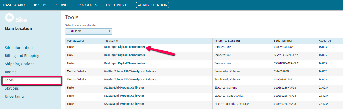
Task: Select serial number 000098087989
Action: tap(283, 80)
